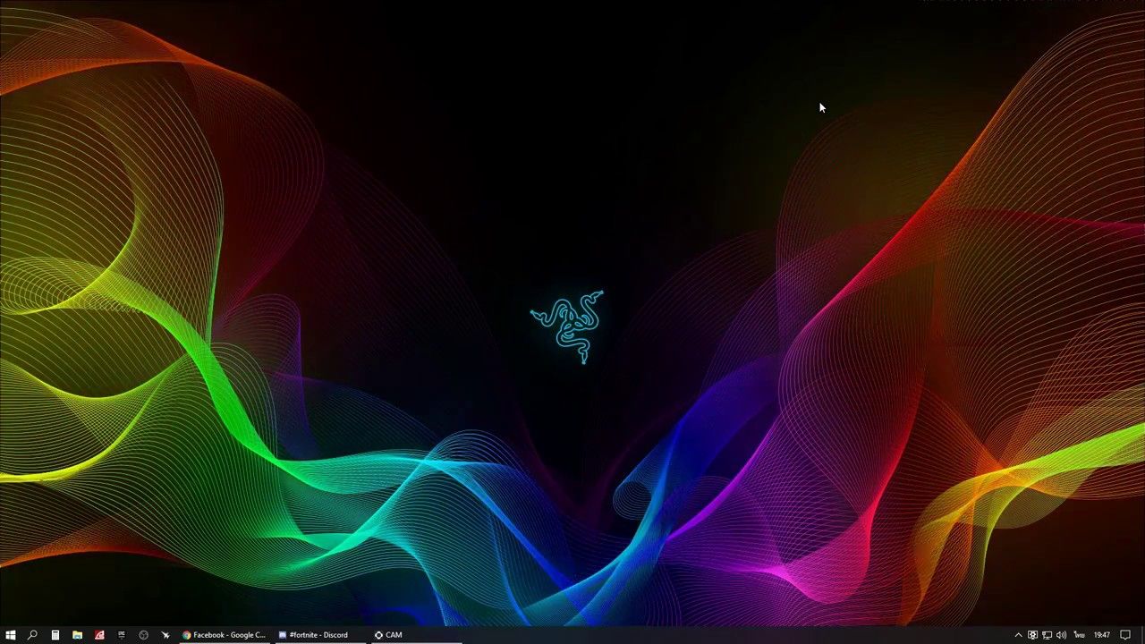1145x644 pixels.
Task: Open the red Razer app on the taskbar
Action: pos(99,635)
